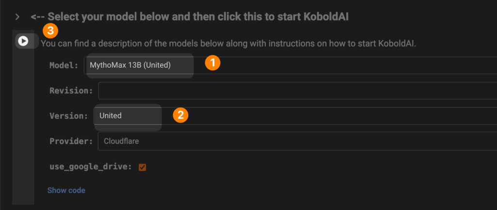Click the Model field label
The image size is (497, 210).
coord(64,65)
